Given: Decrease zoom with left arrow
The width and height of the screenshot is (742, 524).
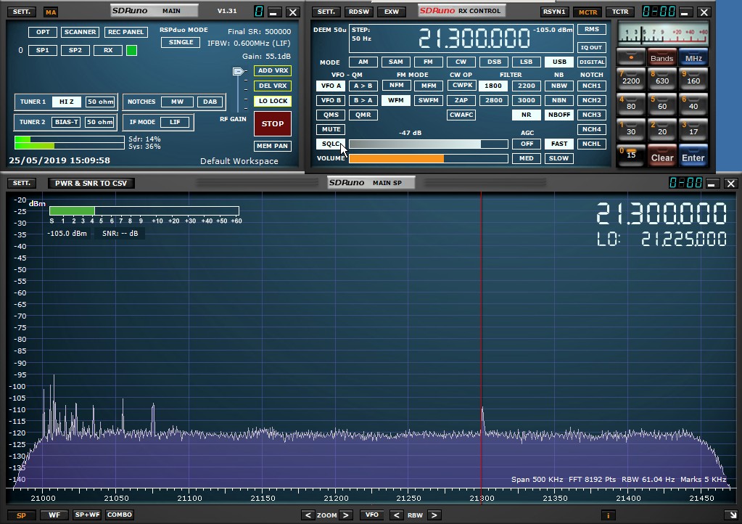Looking at the screenshot, I should point(308,515).
